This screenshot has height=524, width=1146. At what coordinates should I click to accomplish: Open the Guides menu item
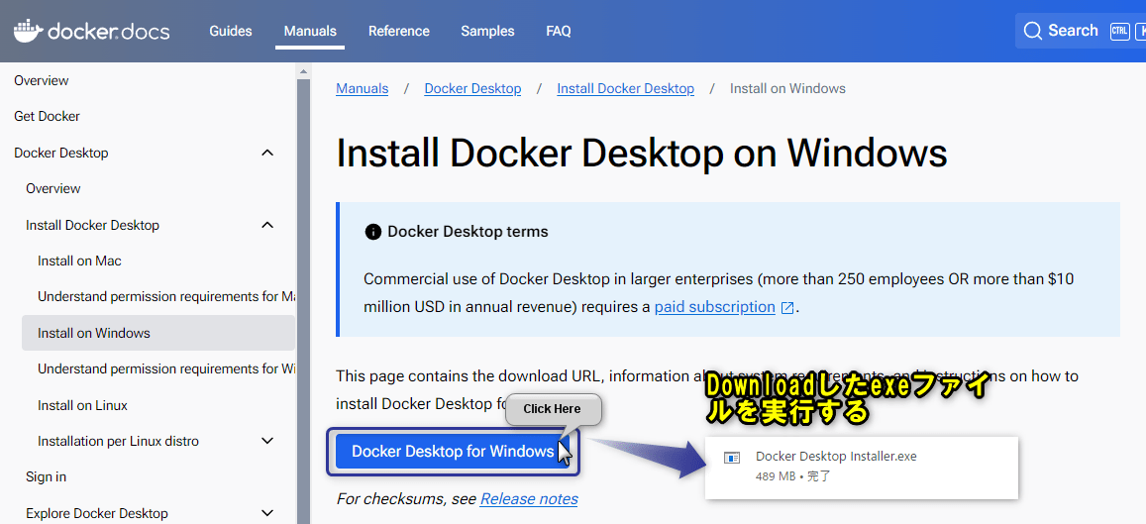230,32
